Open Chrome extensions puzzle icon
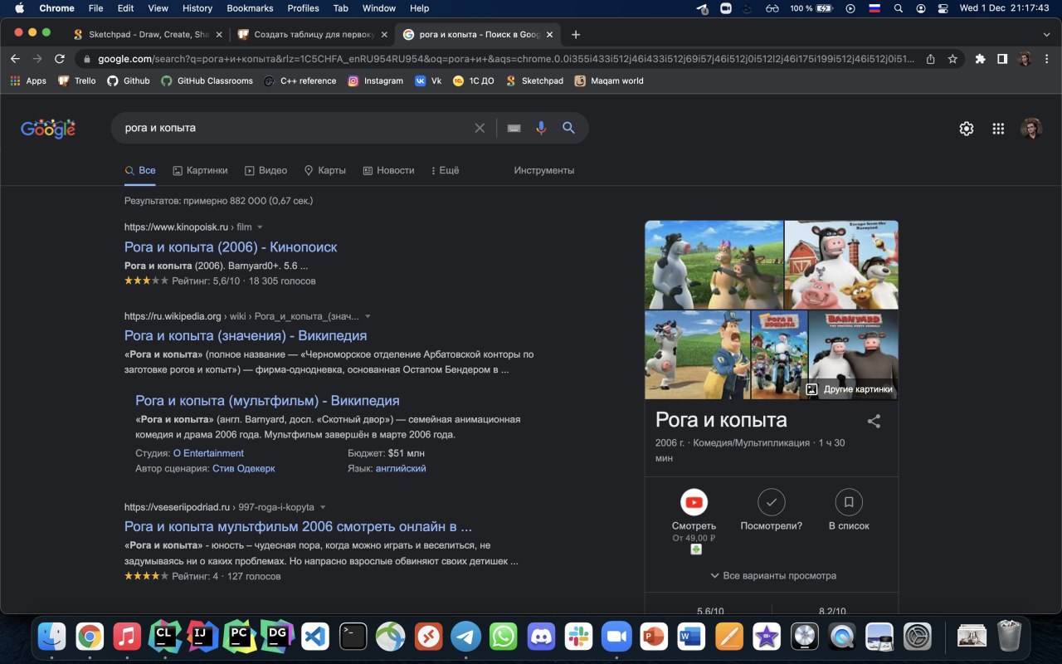This screenshot has width=1062, height=664. tap(981, 59)
